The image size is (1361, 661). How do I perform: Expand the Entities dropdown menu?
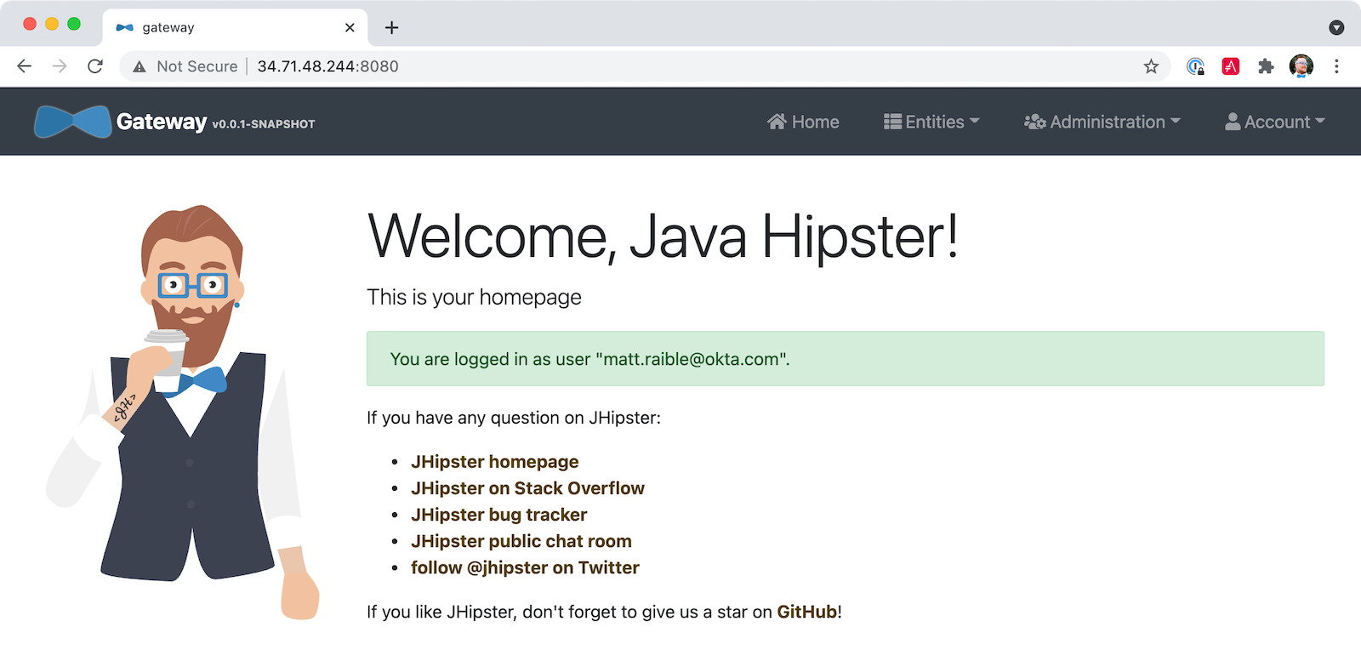tap(931, 122)
